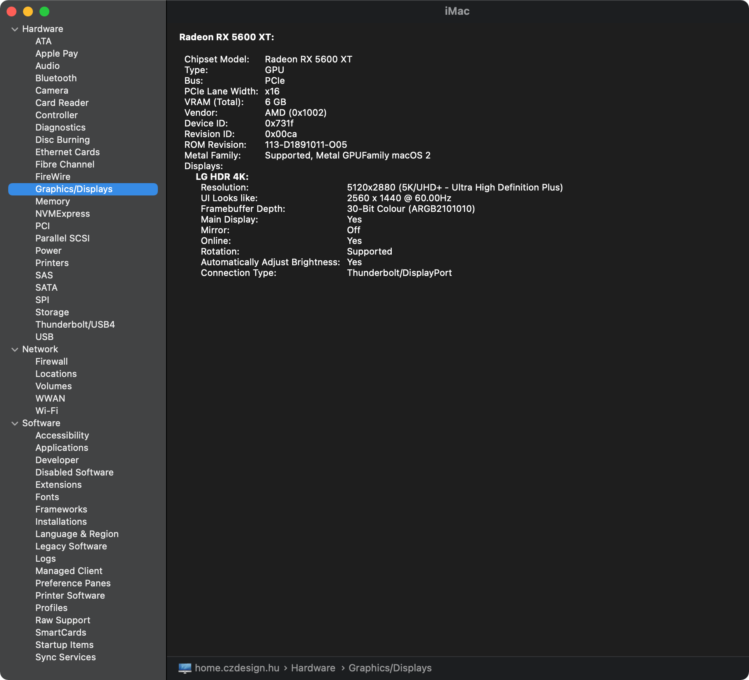This screenshot has width=749, height=680.
Task: Select Language & Region item
Action: [x=77, y=534]
